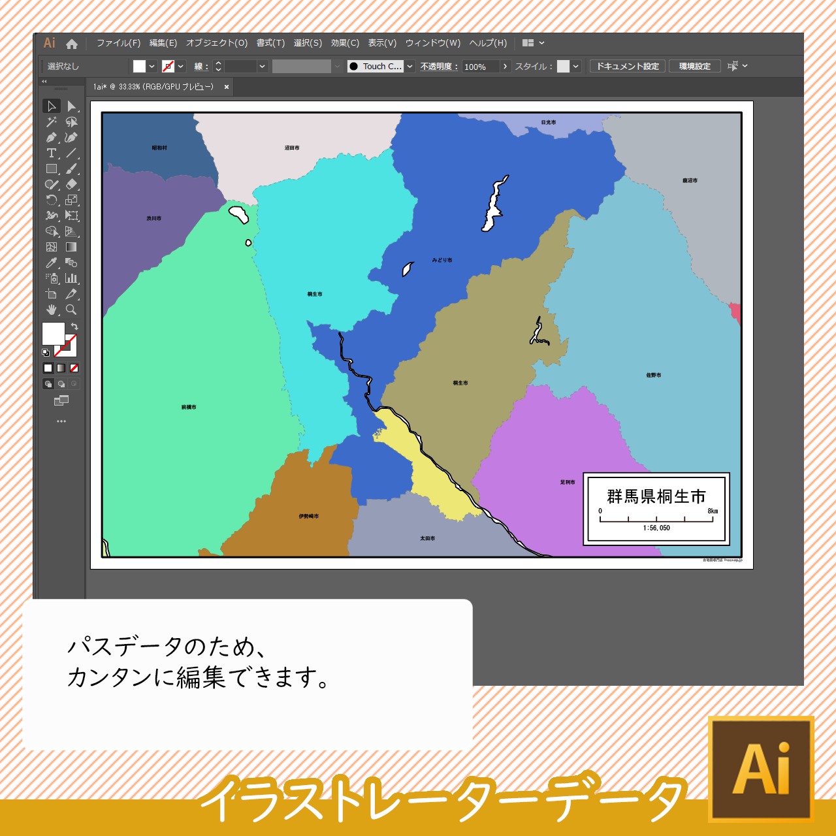Open the 効果(C) menu
Viewport: 836px width, 836px height.
coord(345,43)
